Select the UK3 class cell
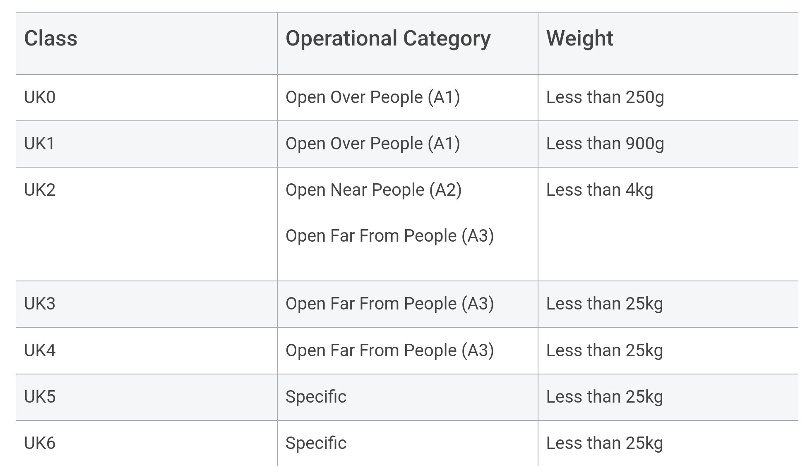 [x=40, y=304]
